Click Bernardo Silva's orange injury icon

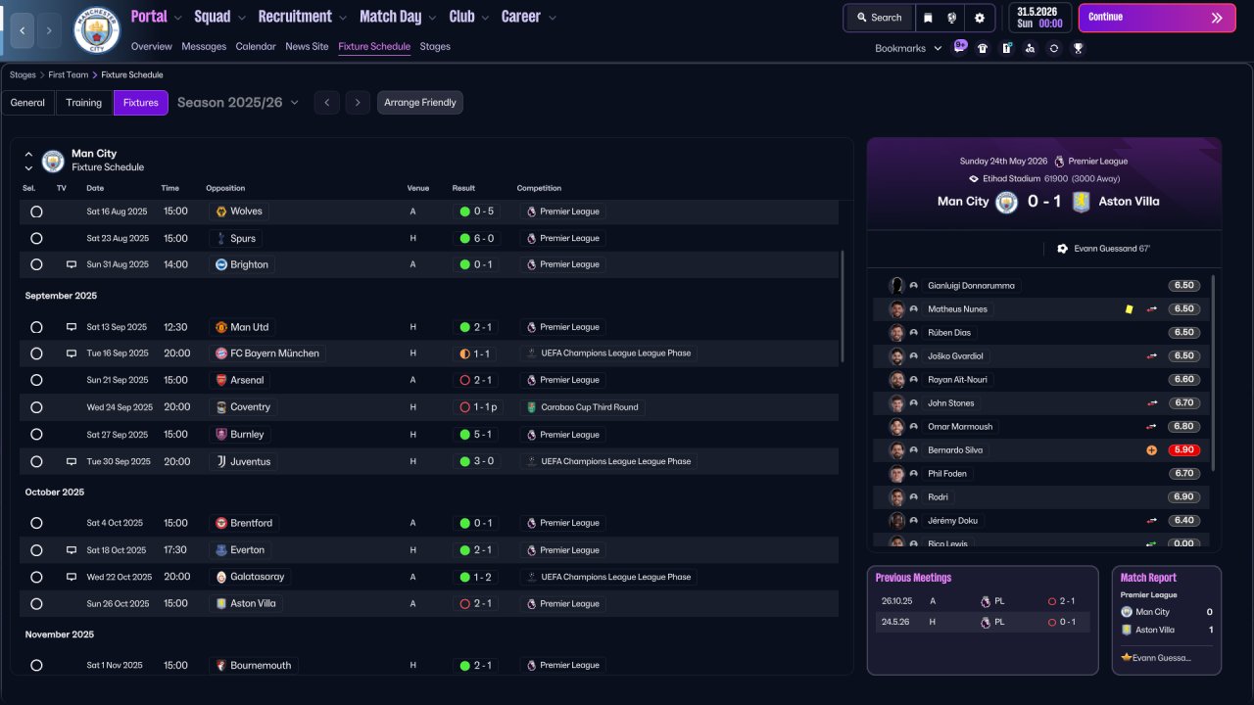click(x=1151, y=450)
